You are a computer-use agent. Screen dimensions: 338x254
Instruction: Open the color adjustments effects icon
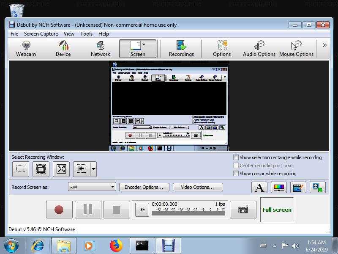coord(278,187)
